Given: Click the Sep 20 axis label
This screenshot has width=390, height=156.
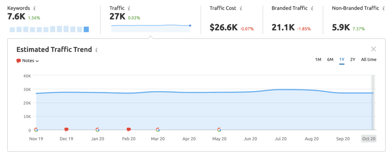Looking at the screenshot, I should click(x=343, y=139).
